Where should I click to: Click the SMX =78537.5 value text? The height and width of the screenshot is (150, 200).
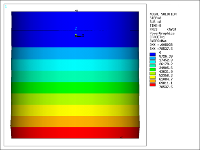coord(161,49)
